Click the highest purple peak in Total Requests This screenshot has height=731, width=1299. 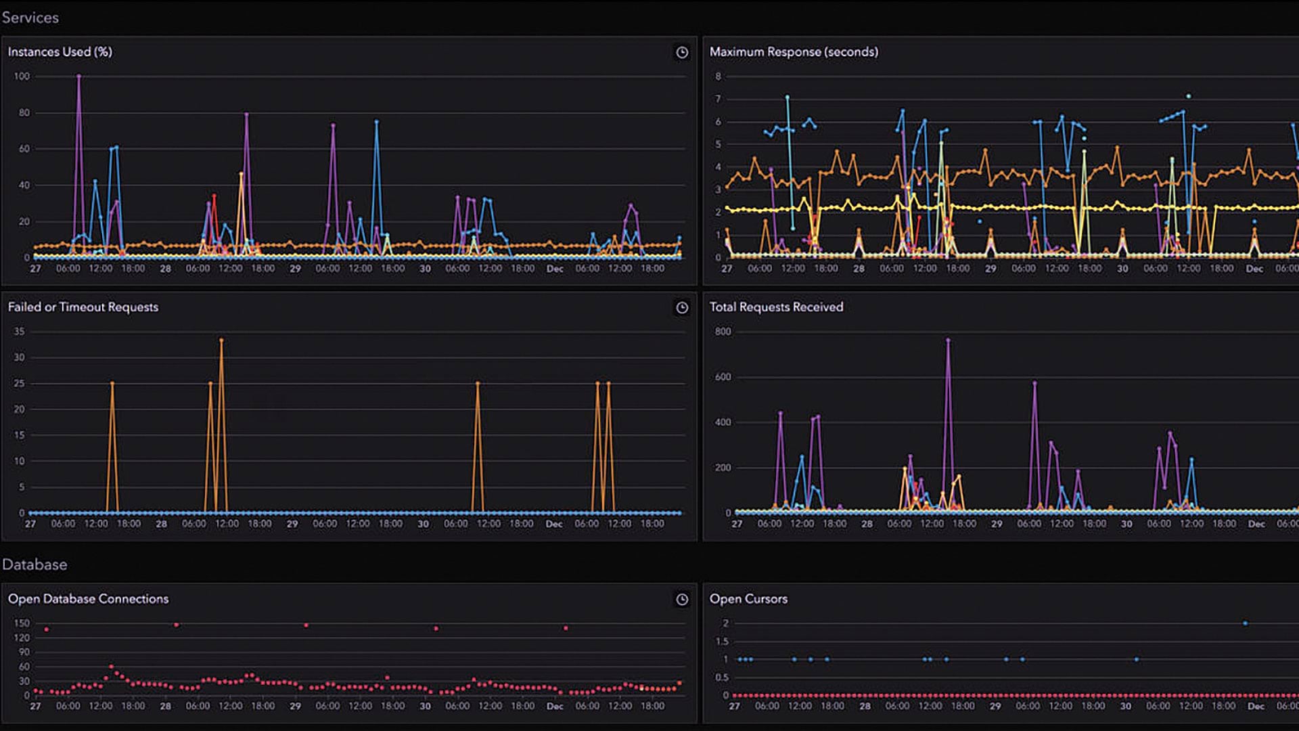click(948, 340)
